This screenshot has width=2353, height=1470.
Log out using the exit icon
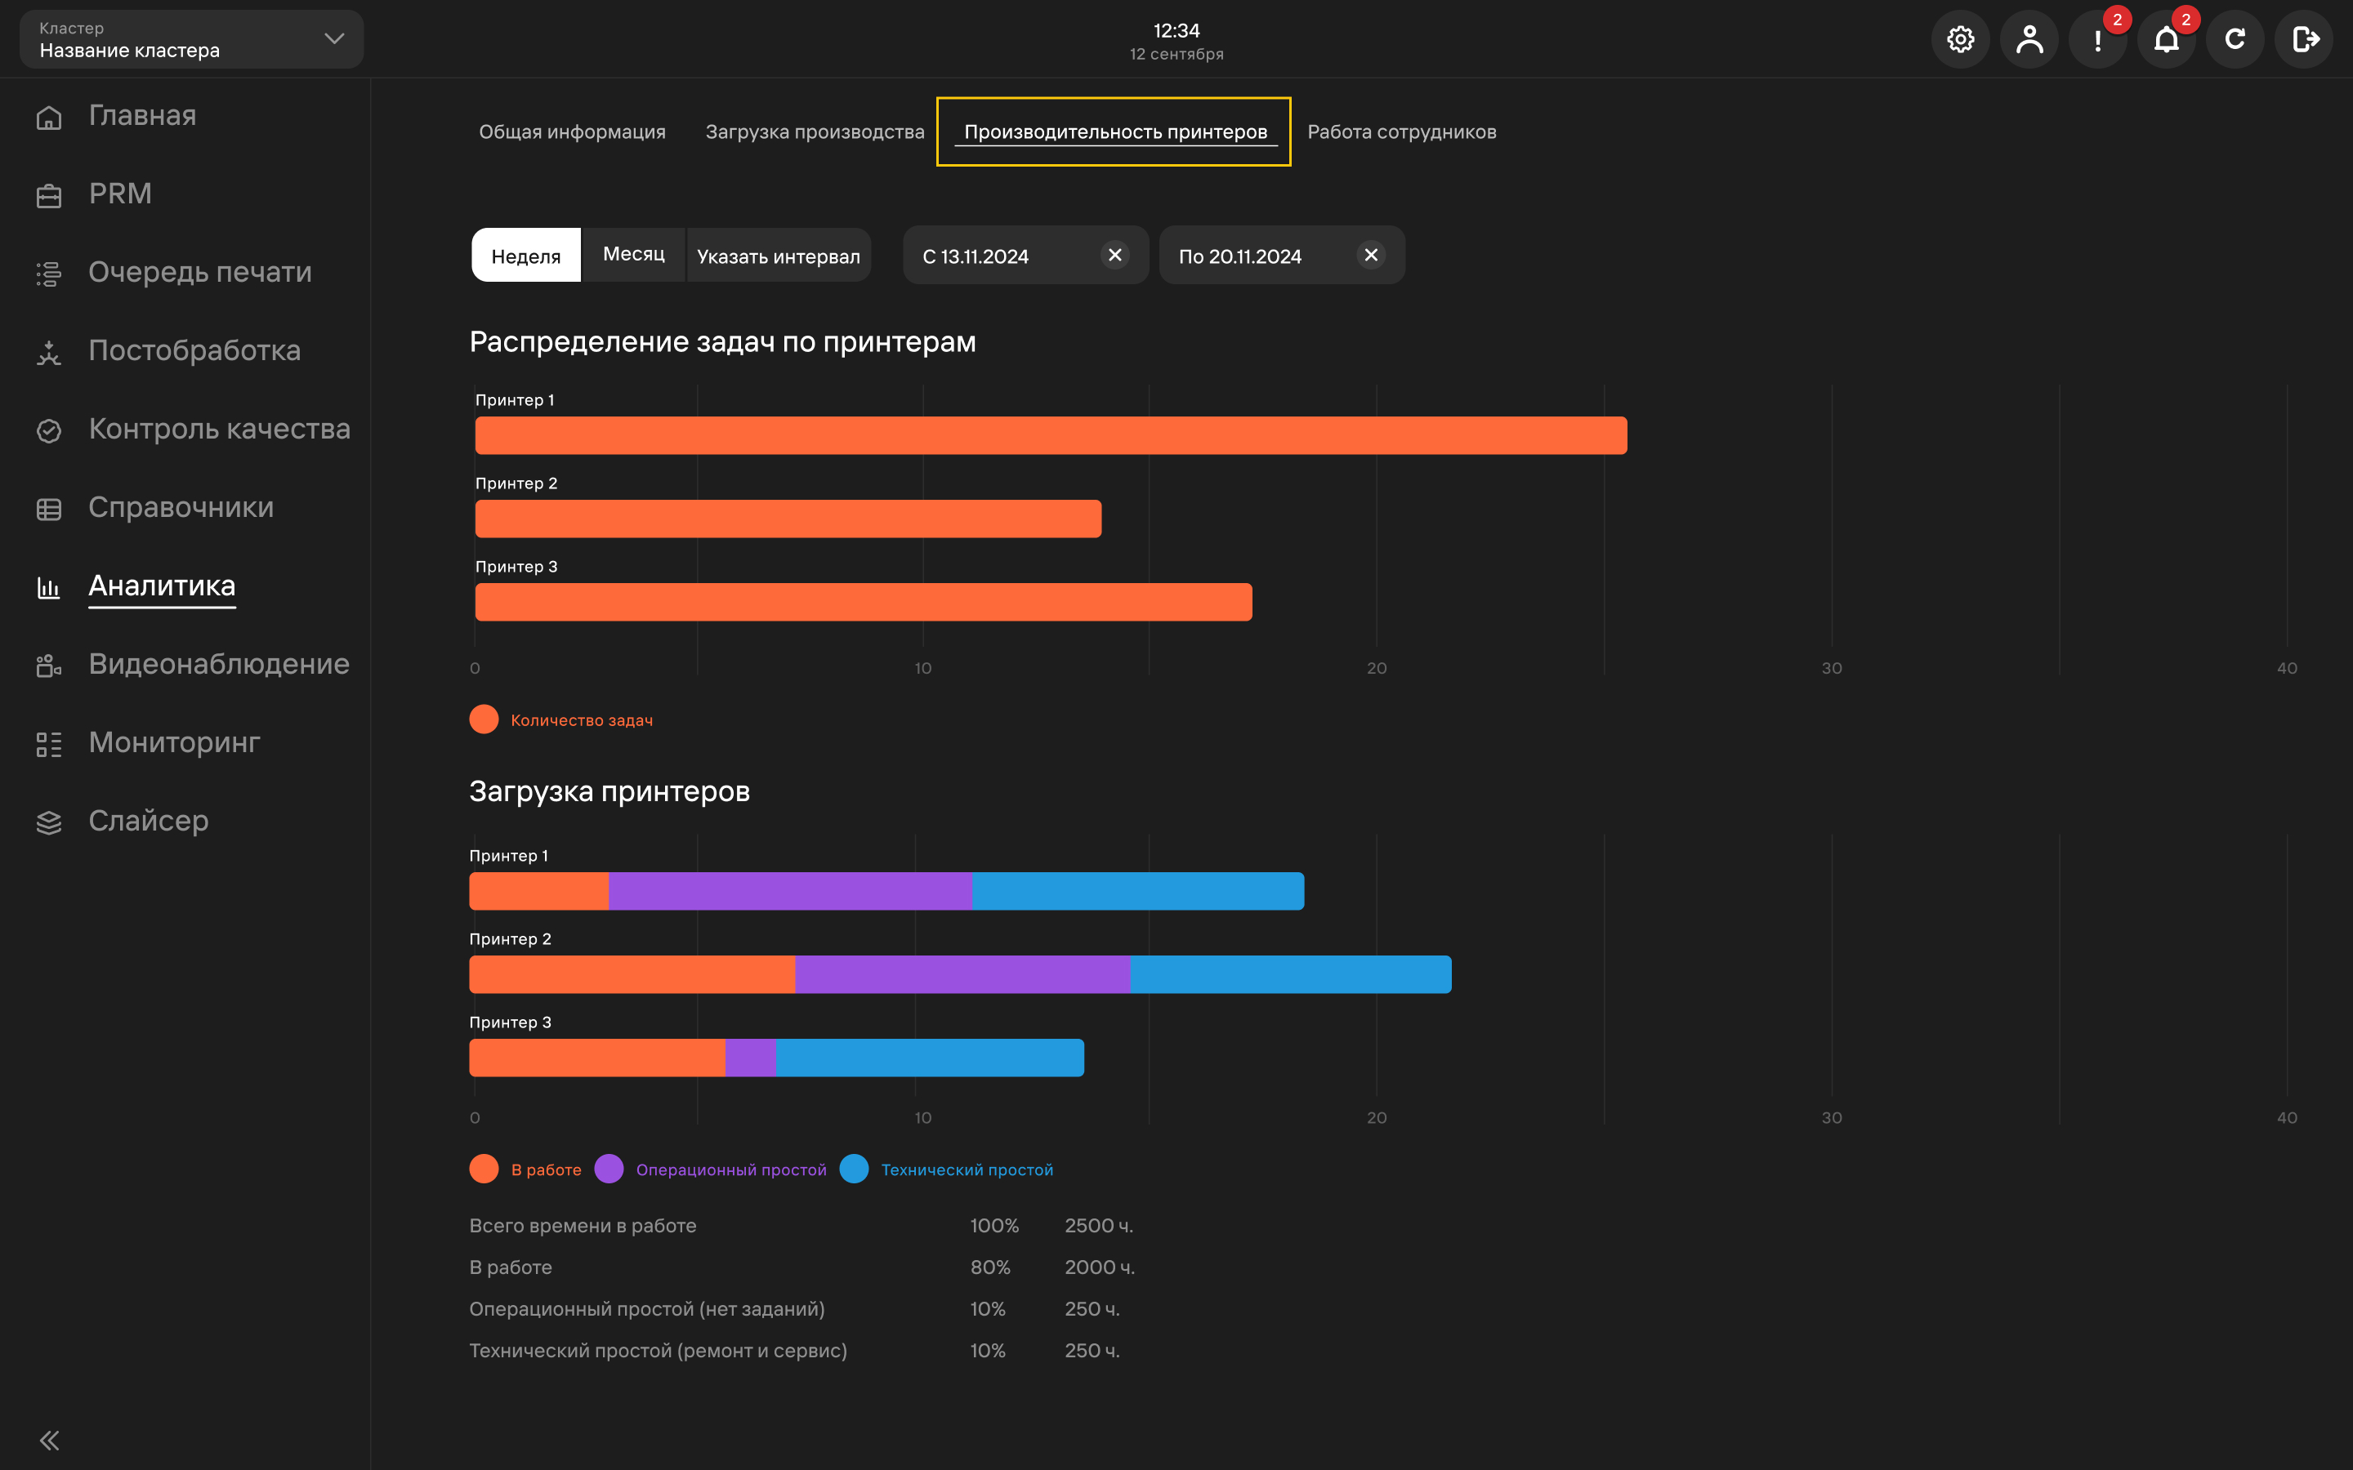[2304, 39]
